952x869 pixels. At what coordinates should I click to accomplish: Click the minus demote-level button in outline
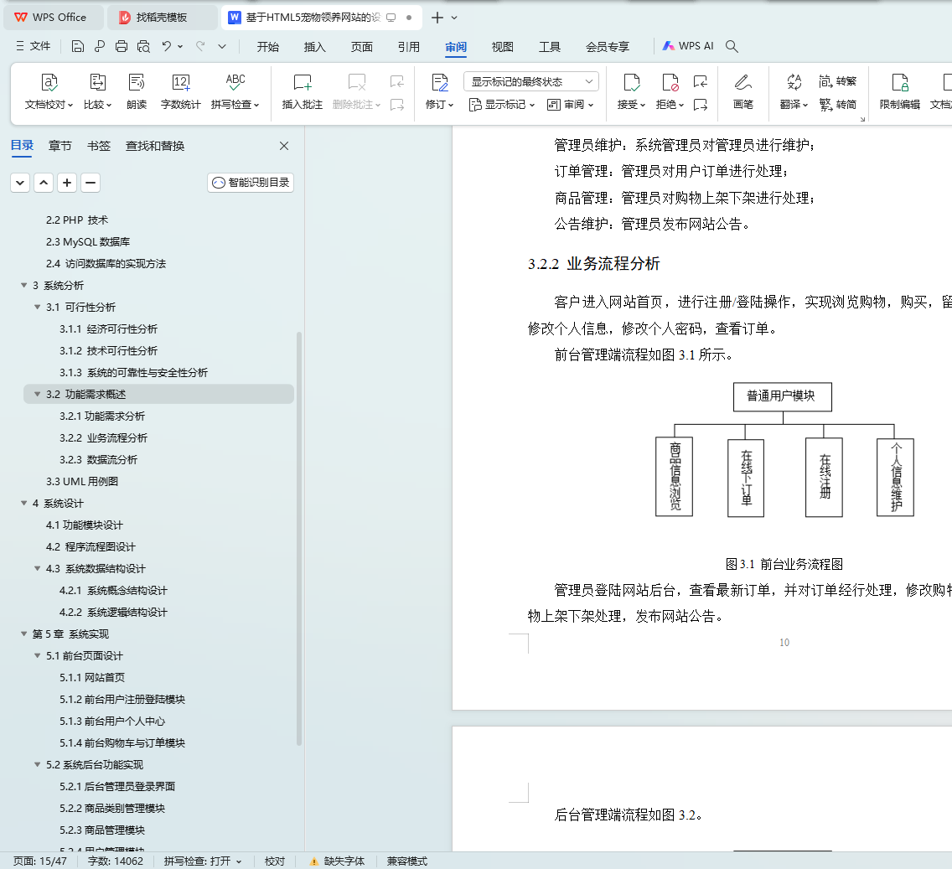coord(91,183)
